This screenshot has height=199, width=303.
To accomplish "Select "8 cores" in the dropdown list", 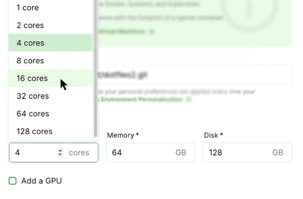I will pos(30,61).
